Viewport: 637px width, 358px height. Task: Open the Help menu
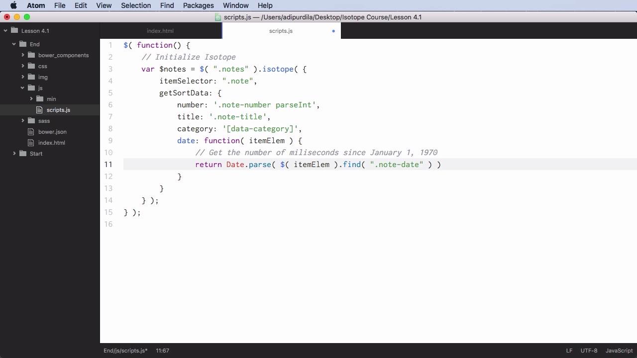[265, 5]
